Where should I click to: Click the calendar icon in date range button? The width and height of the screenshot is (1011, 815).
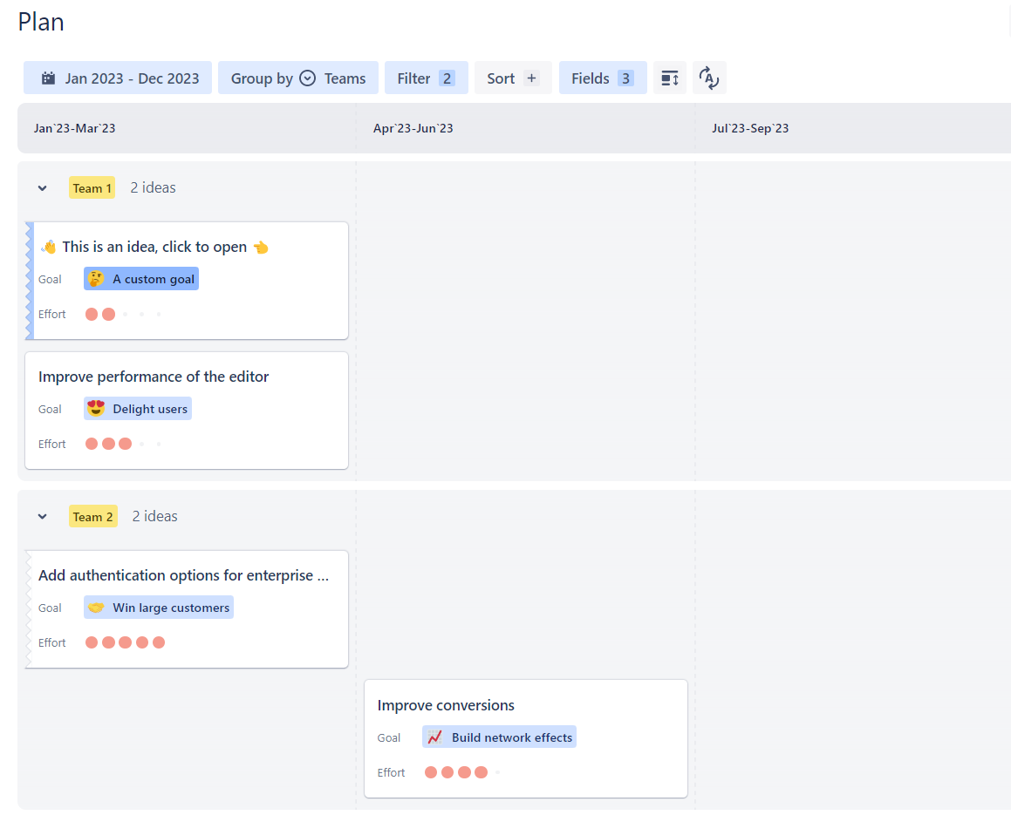point(48,78)
